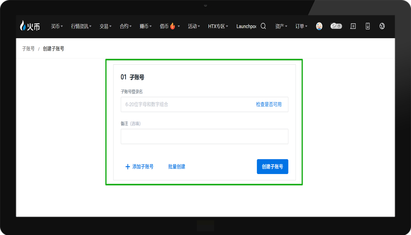Focus the 子账号登录名 input field
411x235 pixels.
(186, 105)
